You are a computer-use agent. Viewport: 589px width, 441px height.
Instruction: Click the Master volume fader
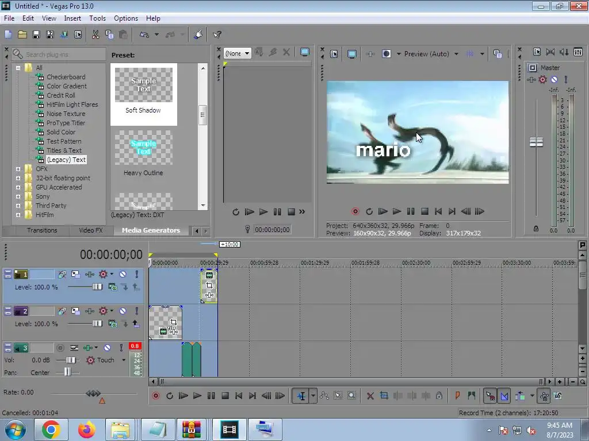pos(536,142)
